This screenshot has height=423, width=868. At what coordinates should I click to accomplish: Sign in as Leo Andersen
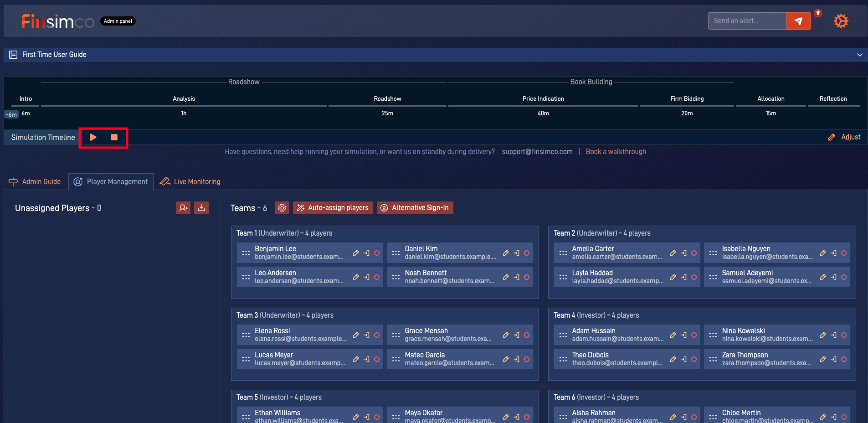click(366, 277)
